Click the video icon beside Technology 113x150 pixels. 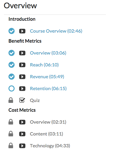[x=22, y=146]
